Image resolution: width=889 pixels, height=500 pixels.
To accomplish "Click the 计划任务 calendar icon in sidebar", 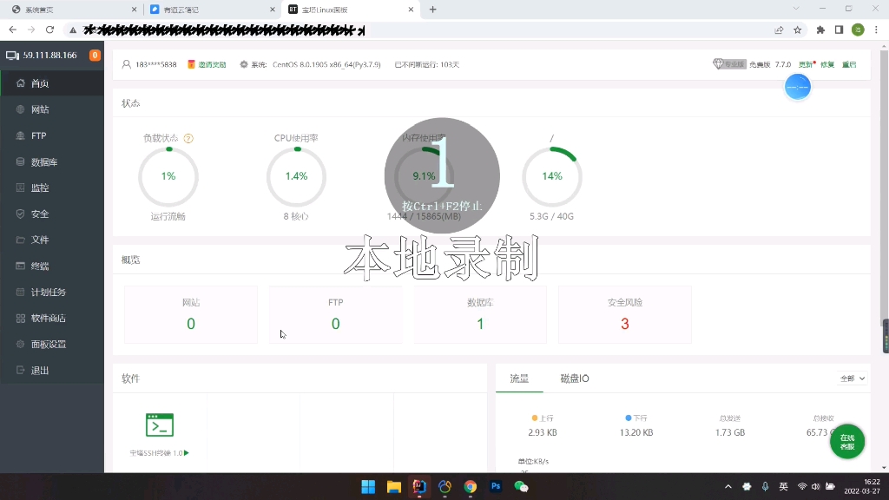I will 21,292.
